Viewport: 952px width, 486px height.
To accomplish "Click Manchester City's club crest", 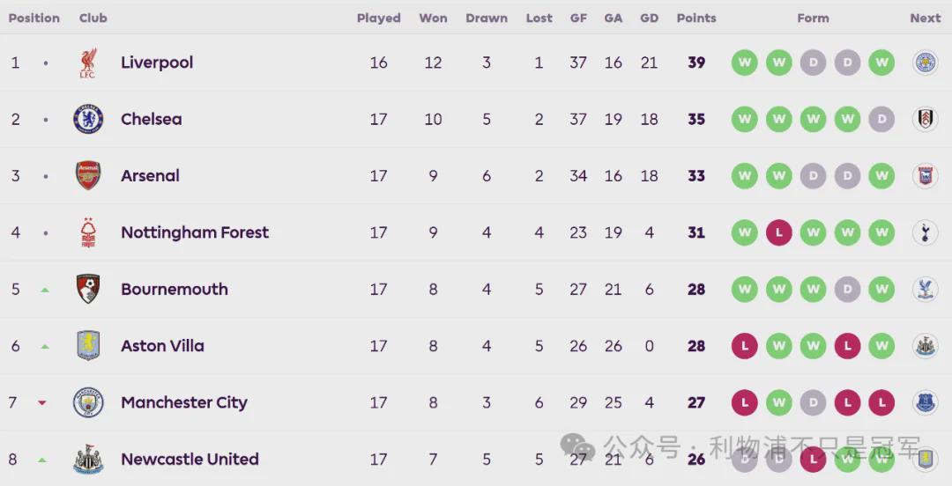I will coord(88,403).
